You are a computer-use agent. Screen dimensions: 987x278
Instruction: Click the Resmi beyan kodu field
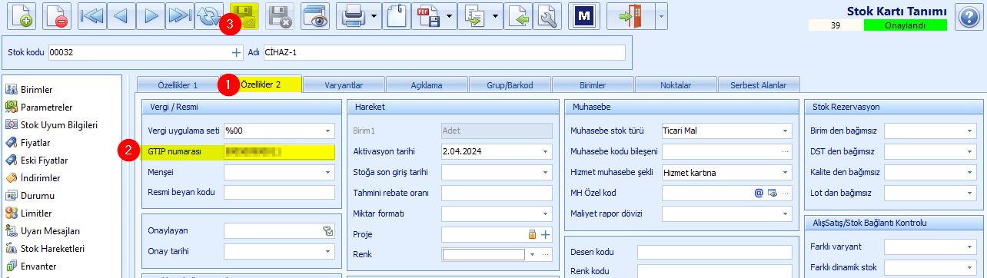[280, 192]
